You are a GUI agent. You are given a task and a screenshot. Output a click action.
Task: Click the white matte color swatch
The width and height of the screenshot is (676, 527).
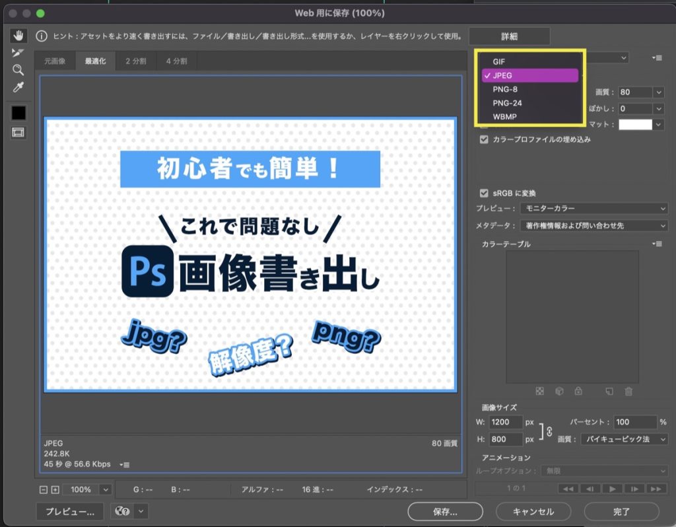click(x=635, y=125)
